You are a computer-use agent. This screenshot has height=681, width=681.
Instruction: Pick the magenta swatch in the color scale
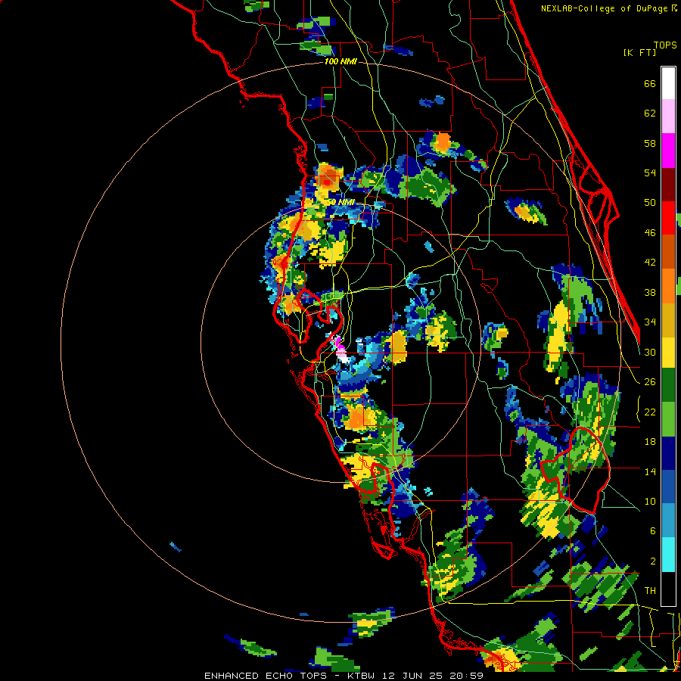(668, 151)
